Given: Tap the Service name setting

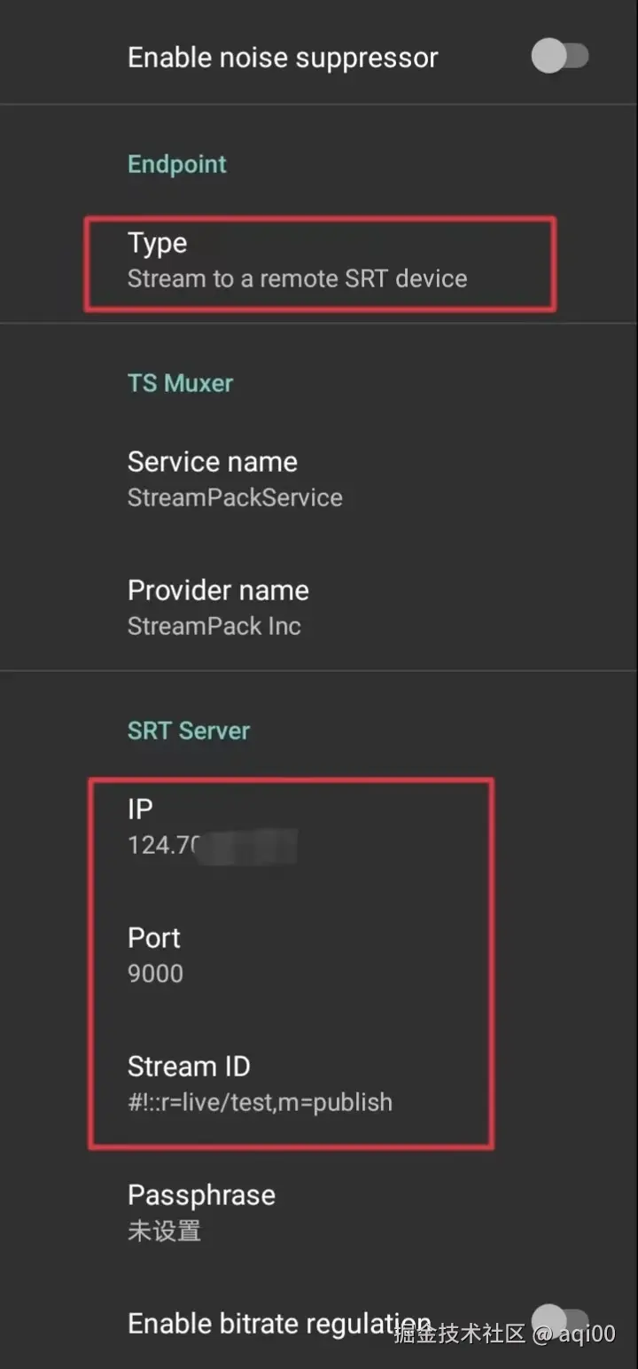Looking at the screenshot, I should tap(235, 479).
